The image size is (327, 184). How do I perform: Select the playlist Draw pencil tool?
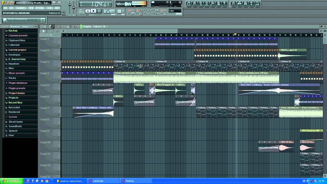[50, 27]
